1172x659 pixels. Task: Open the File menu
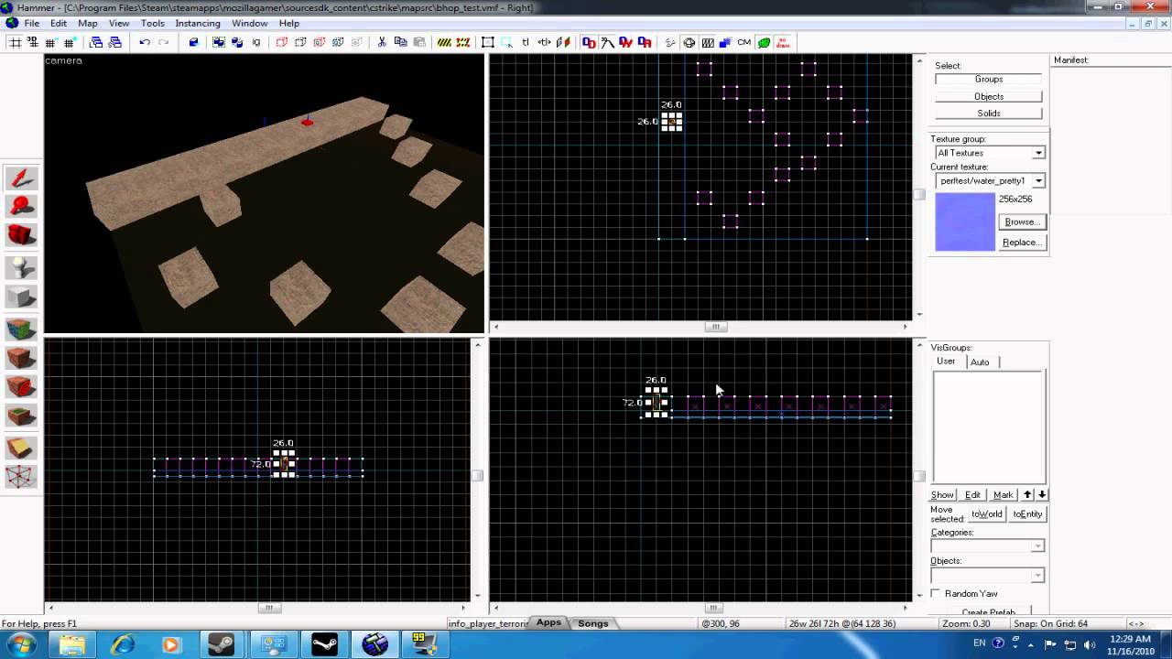point(31,23)
